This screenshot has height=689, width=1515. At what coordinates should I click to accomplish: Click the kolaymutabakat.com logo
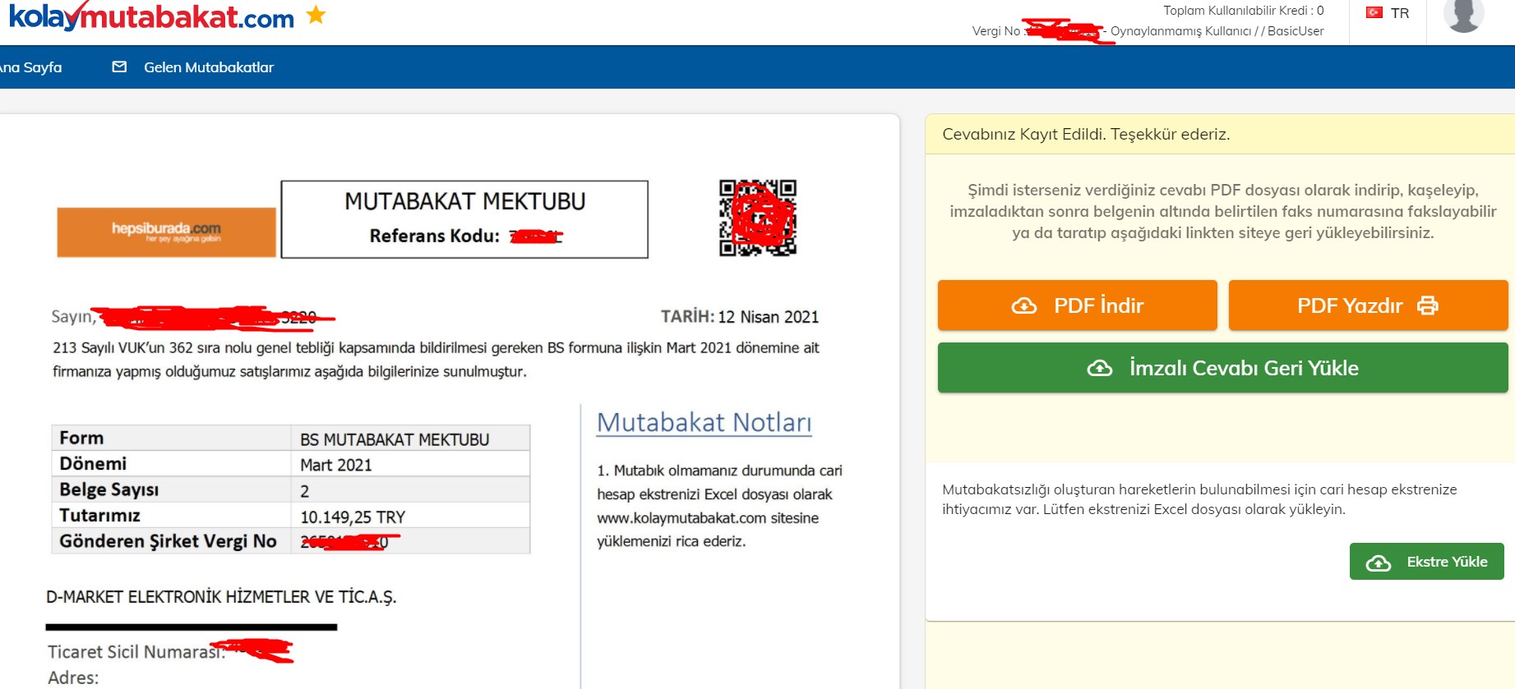click(x=151, y=16)
